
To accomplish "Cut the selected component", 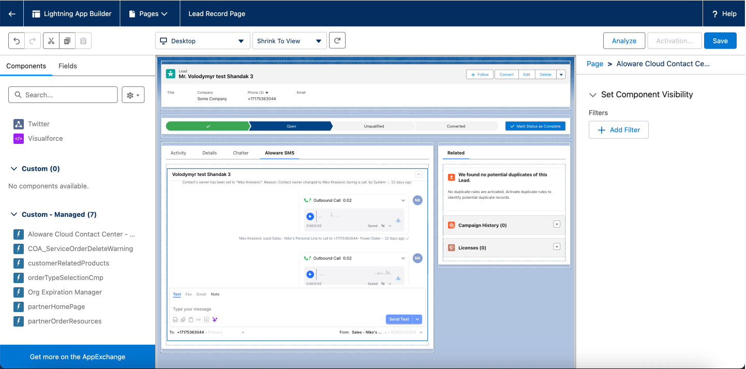I will (x=51, y=41).
